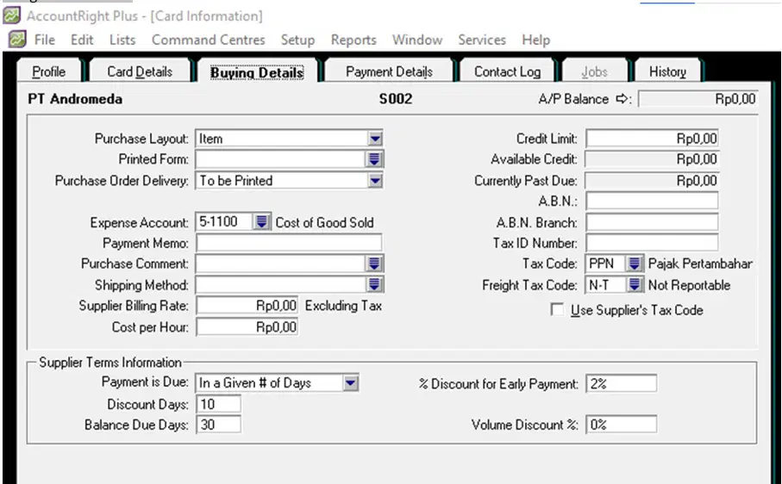The width and height of the screenshot is (782, 484).
Task: Select the Buying Details tab
Action: (x=257, y=72)
